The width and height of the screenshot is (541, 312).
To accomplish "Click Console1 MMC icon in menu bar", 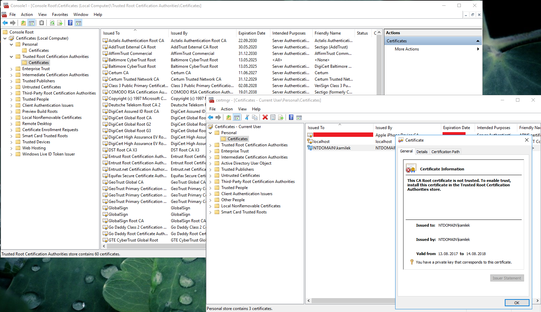I will (x=4, y=15).
